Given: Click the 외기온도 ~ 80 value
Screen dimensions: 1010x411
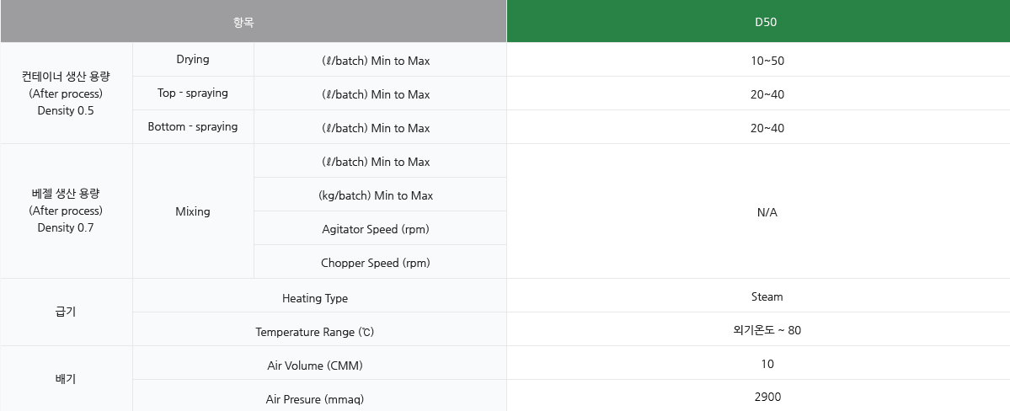Looking at the screenshot, I should [767, 330].
